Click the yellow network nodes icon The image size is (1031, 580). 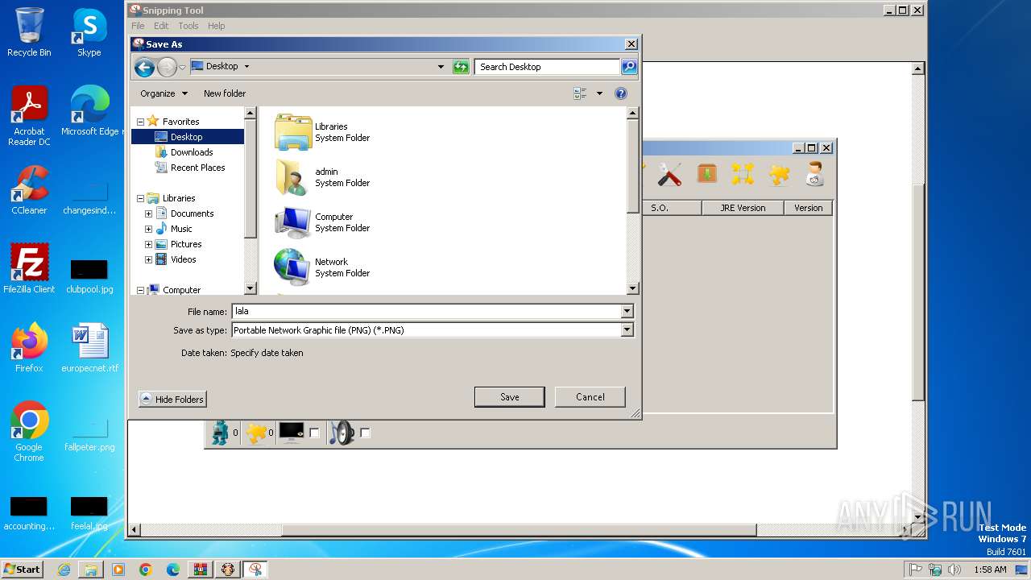[743, 174]
